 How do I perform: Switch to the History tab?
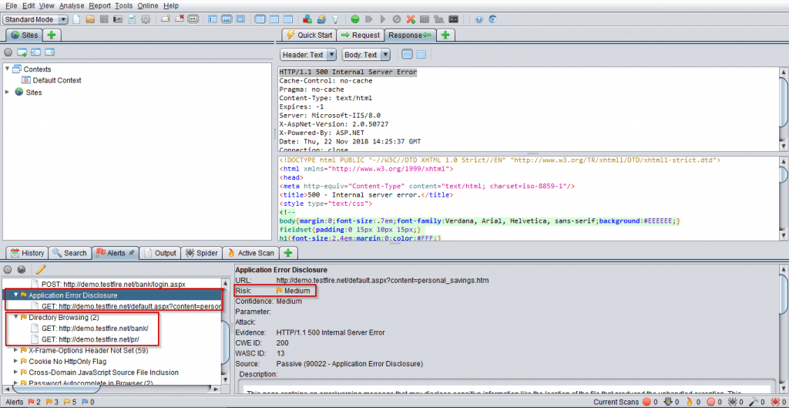[x=27, y=253]
